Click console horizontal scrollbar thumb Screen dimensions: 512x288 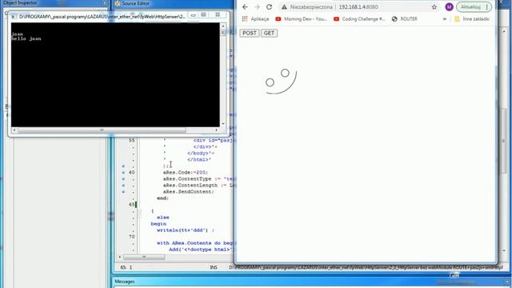(x=102, y=130)
